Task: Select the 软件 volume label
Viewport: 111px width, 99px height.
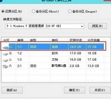Action: (55, 53)
